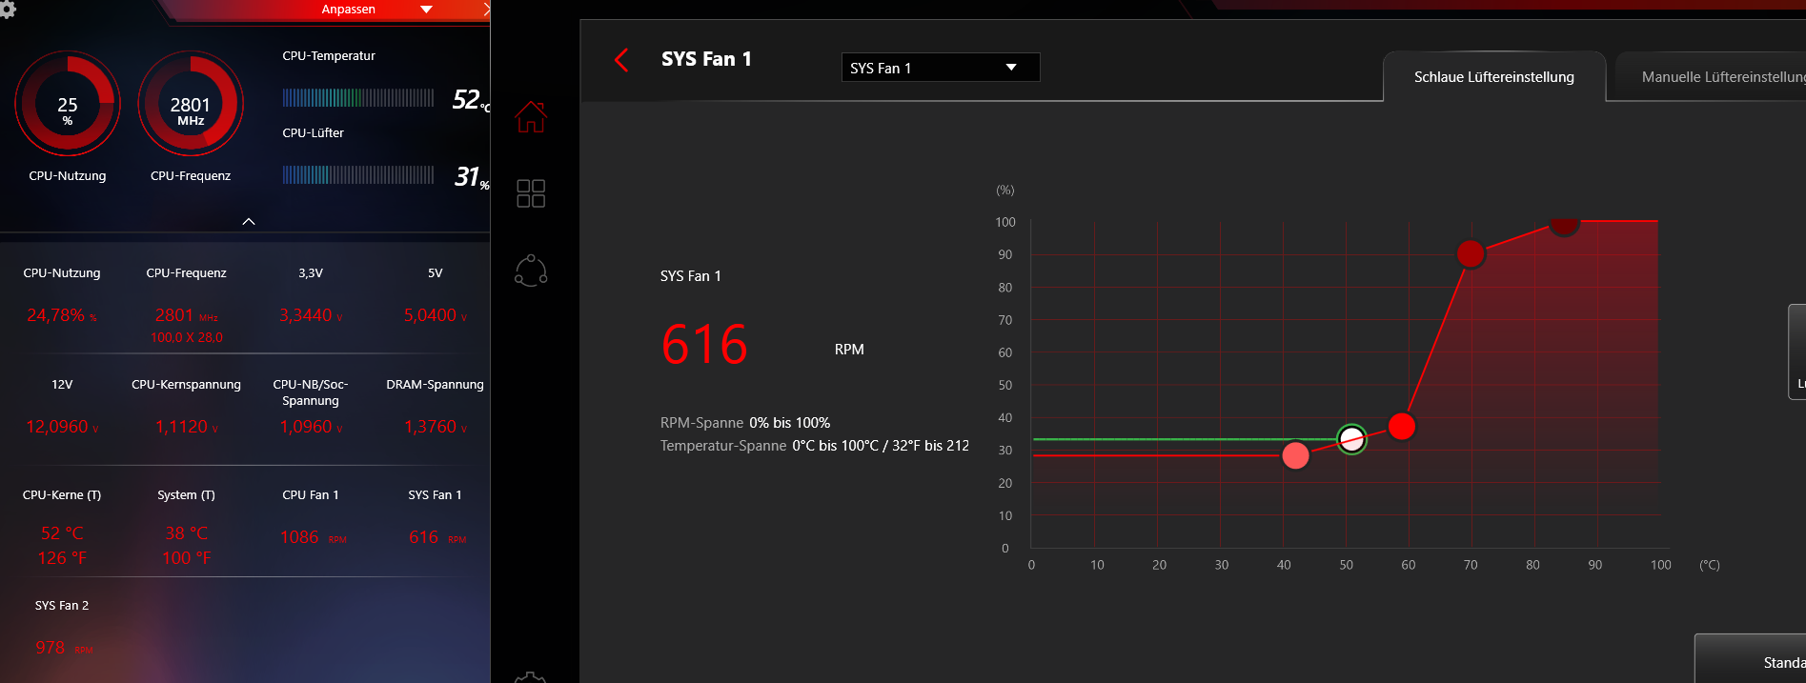The width and height of the screenshot is (1806, 683).
Task: Click the 5,0400 V value
Action: 436,315
